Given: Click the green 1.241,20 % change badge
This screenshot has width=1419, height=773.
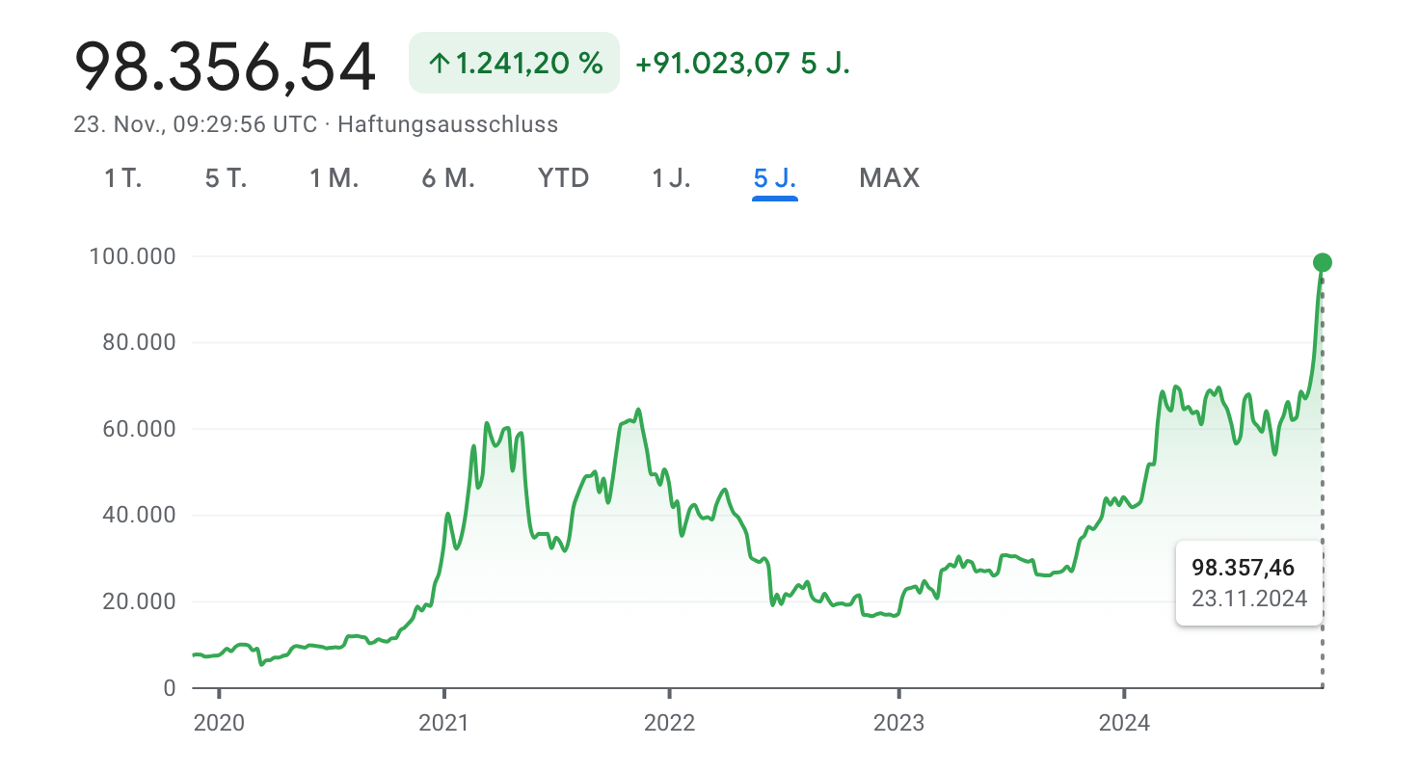Looking at the screenshot, I should coord(515,64).
